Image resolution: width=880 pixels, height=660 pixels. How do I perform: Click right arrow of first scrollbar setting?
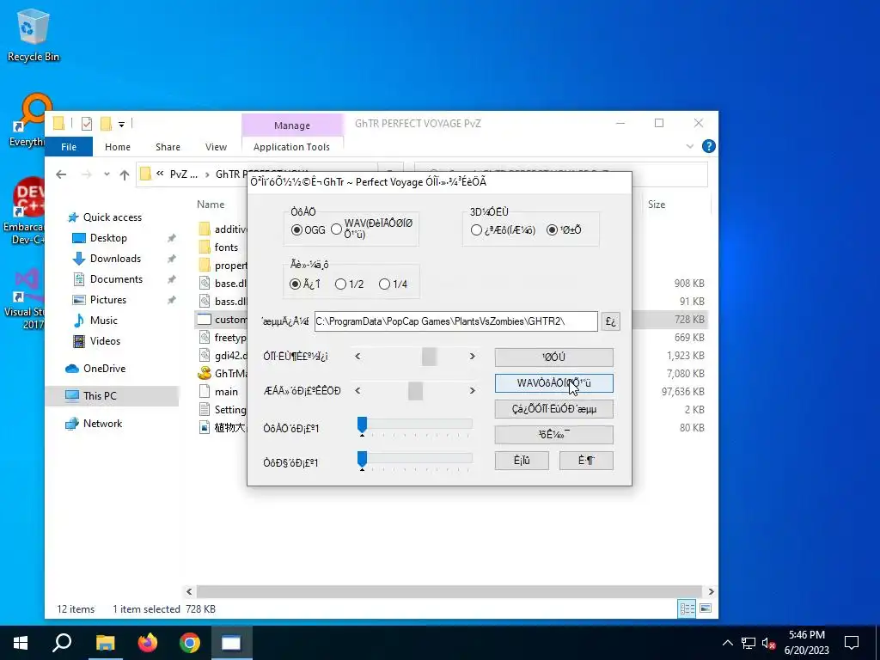472,357
